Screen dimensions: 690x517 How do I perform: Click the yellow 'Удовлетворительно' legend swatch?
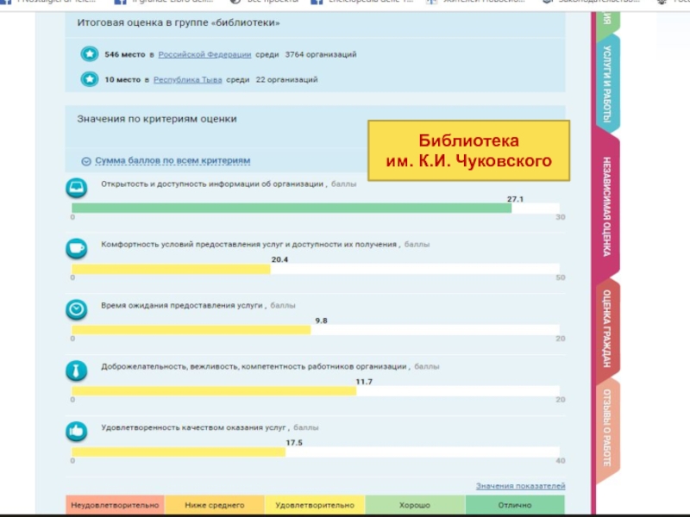[x=315, y=505]
